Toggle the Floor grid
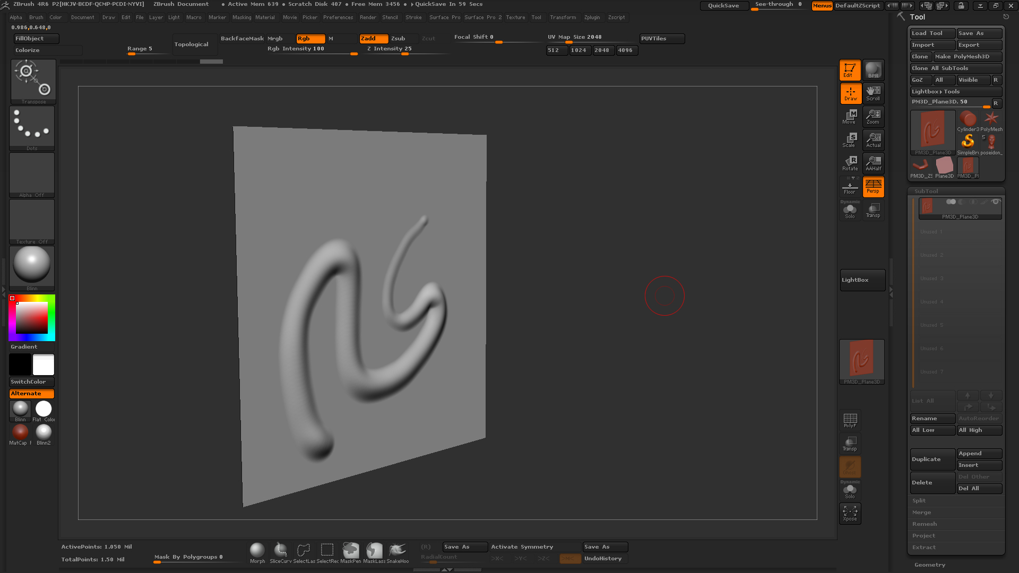This screenshot has width=1019, height=573. pos(850,187)
